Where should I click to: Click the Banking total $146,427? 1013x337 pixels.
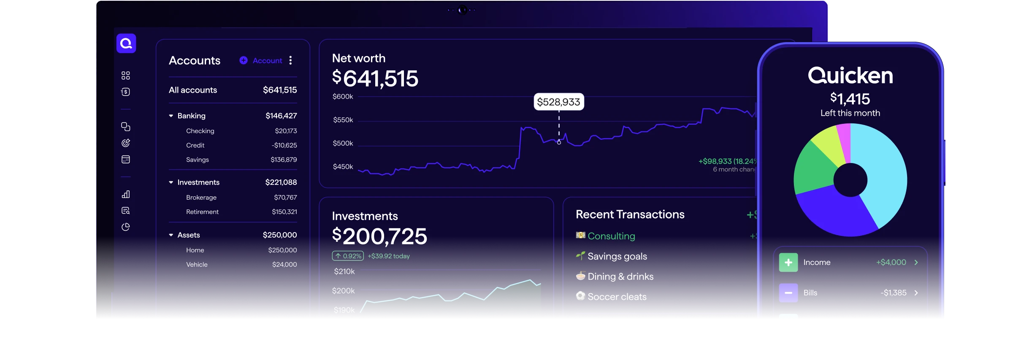click(281, 116)
